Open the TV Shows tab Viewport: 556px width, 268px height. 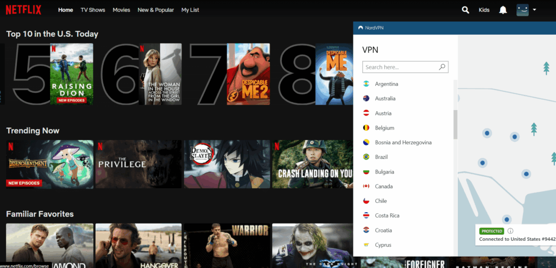pos(93,10)
